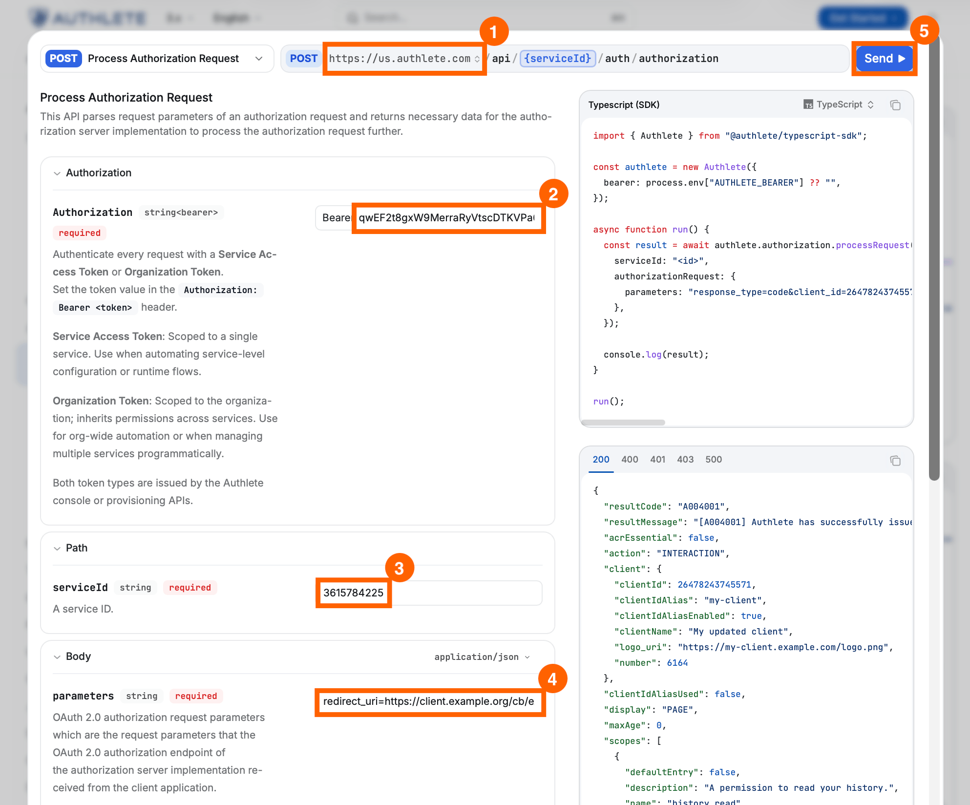Screen dimensions: 970x805
Task: Open the Process Authorization Request endpoint dropdown
Action: click(157, 59)
